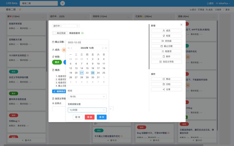
Task: Go to next year in calendar
Action: [106, 48]
